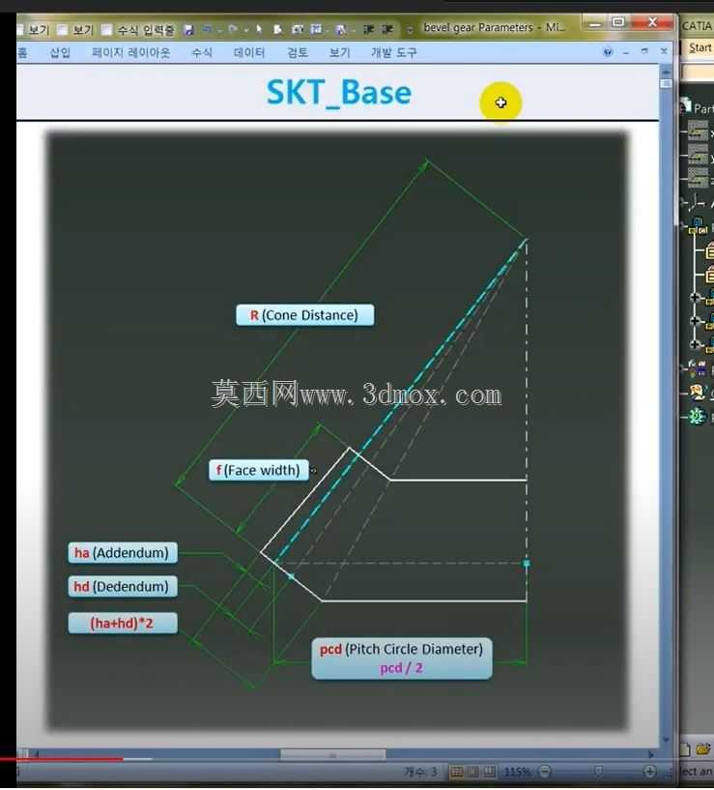714x790 pixels.
Task: Open the 데이터 ribbon tab
Action: tap(248, 52)
